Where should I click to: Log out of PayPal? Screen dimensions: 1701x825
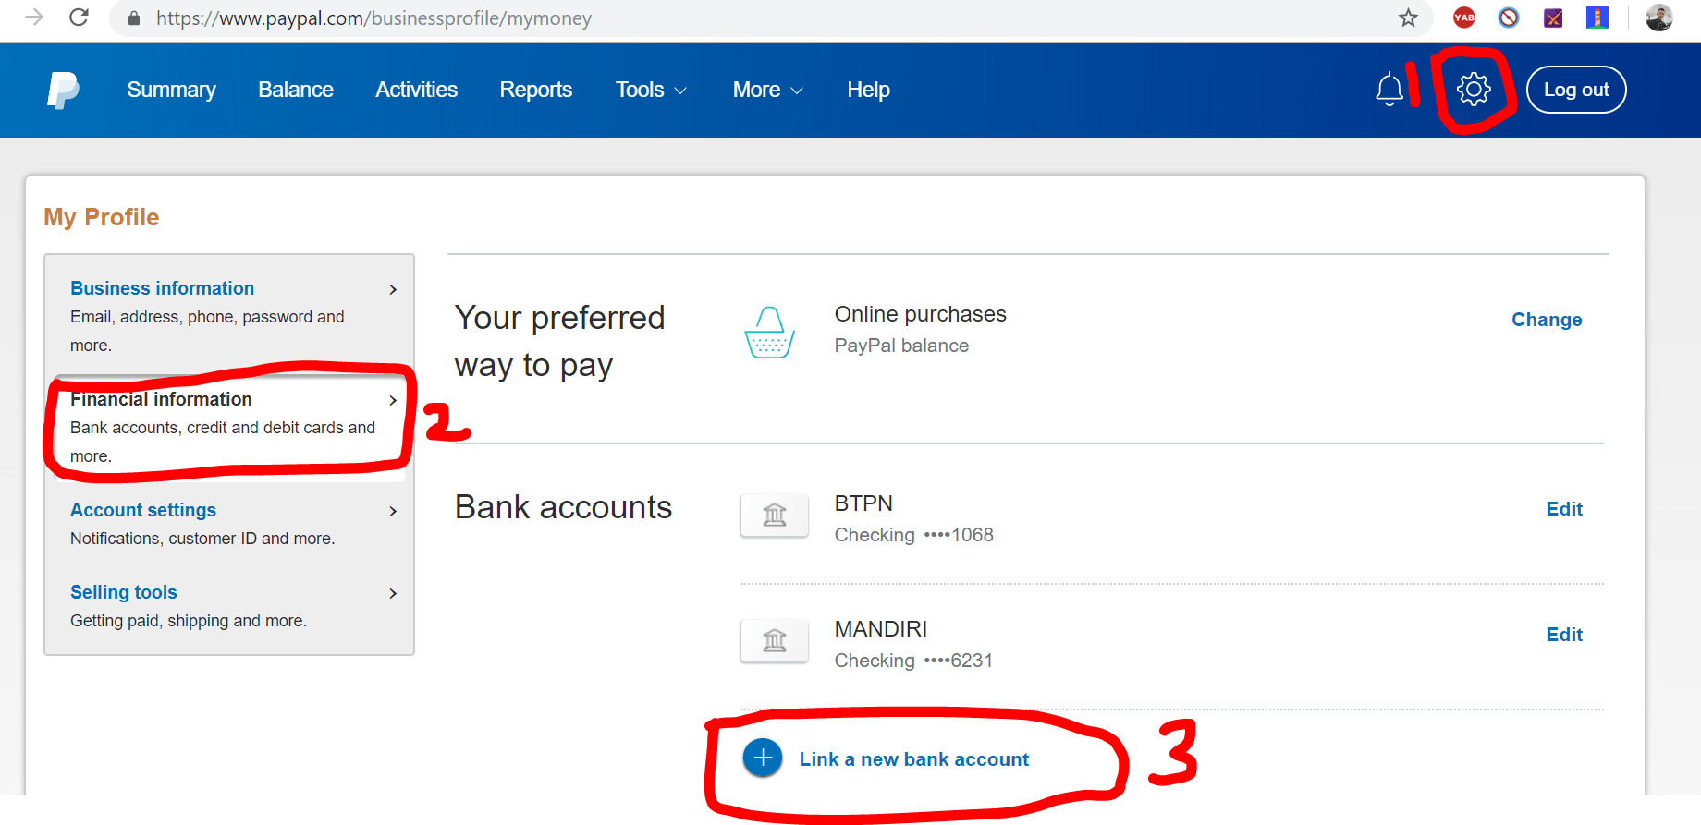(1576, 90)
